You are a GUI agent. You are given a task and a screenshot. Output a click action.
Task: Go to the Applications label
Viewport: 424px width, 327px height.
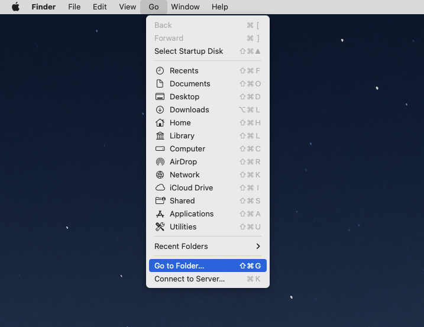192,213
